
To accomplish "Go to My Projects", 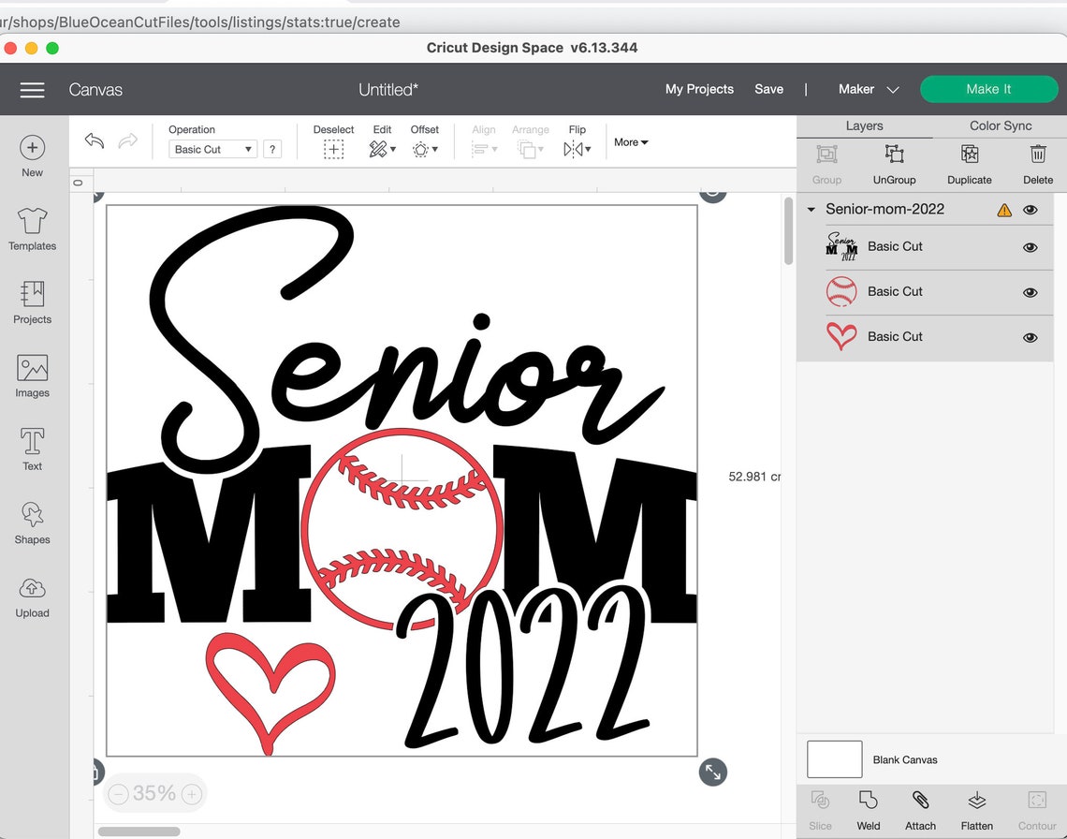I will (699, 89).
